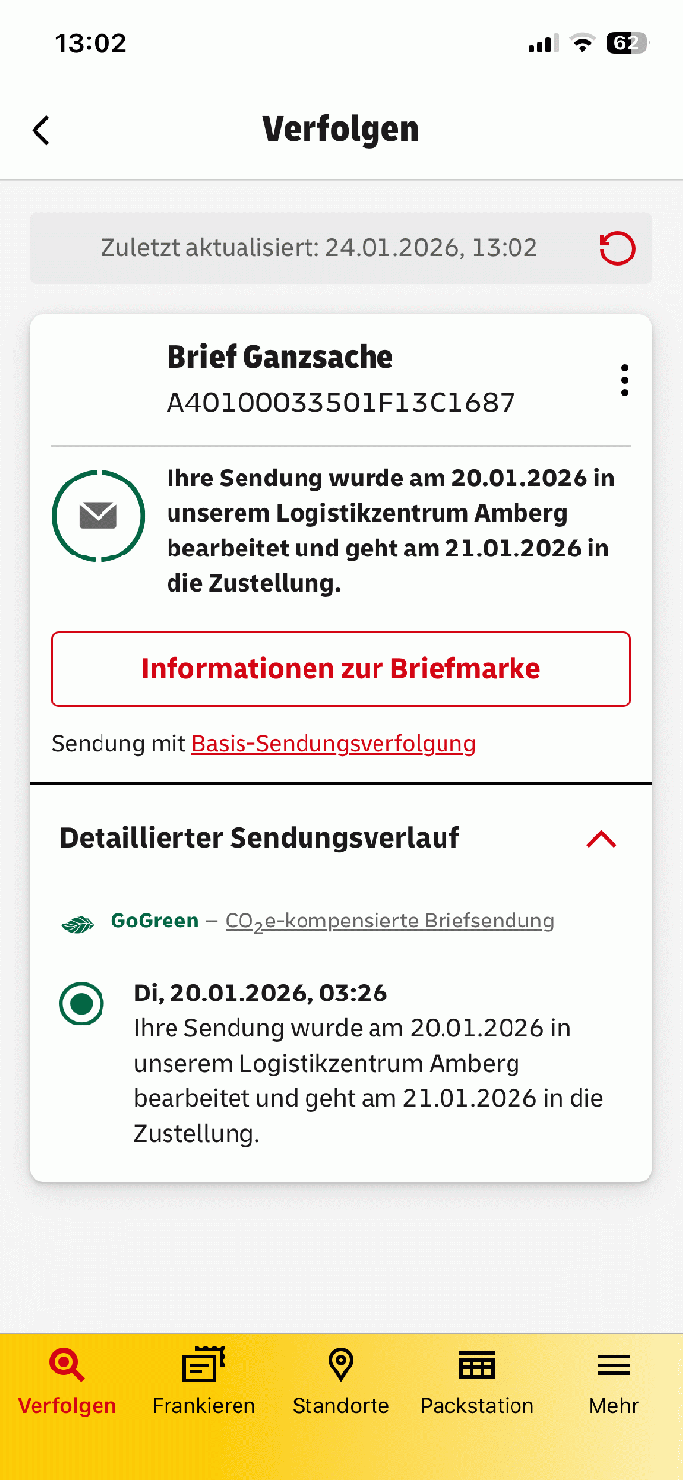Click the Detaillierter Sendungsverlauf heading
Viewport: 683px width, 1480px height.
(x=259, y=838)
